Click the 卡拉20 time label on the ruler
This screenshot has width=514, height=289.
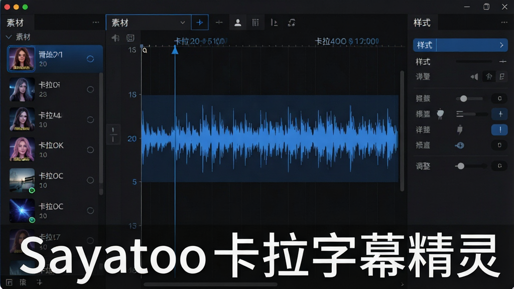tap(200, 41)
